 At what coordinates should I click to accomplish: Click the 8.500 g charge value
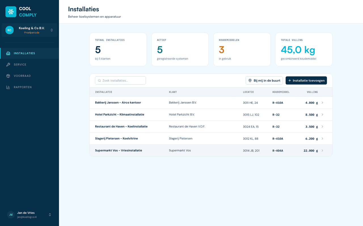click(x=312, y=115)
